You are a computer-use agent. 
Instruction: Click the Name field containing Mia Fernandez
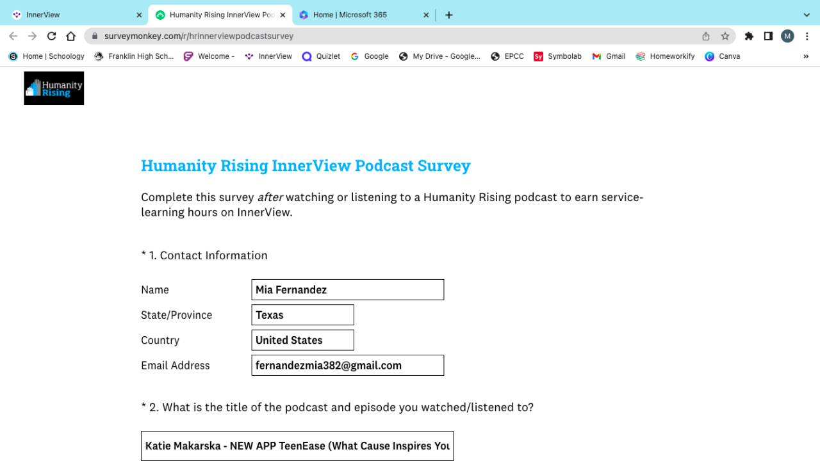347,290
